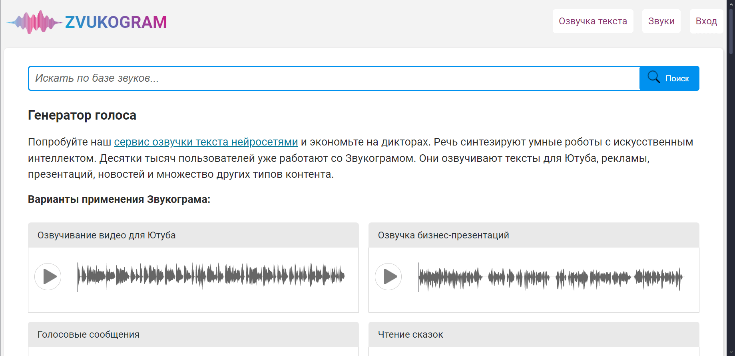The height and width of the screenshot is (356, 735).
Task: Click the Голосовые сообщения card header
Action: tap(193, 334)
